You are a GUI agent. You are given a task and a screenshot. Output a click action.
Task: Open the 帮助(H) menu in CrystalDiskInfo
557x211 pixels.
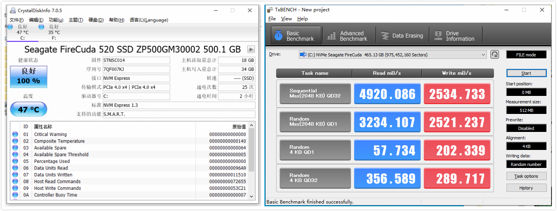[x=117, y=20]
